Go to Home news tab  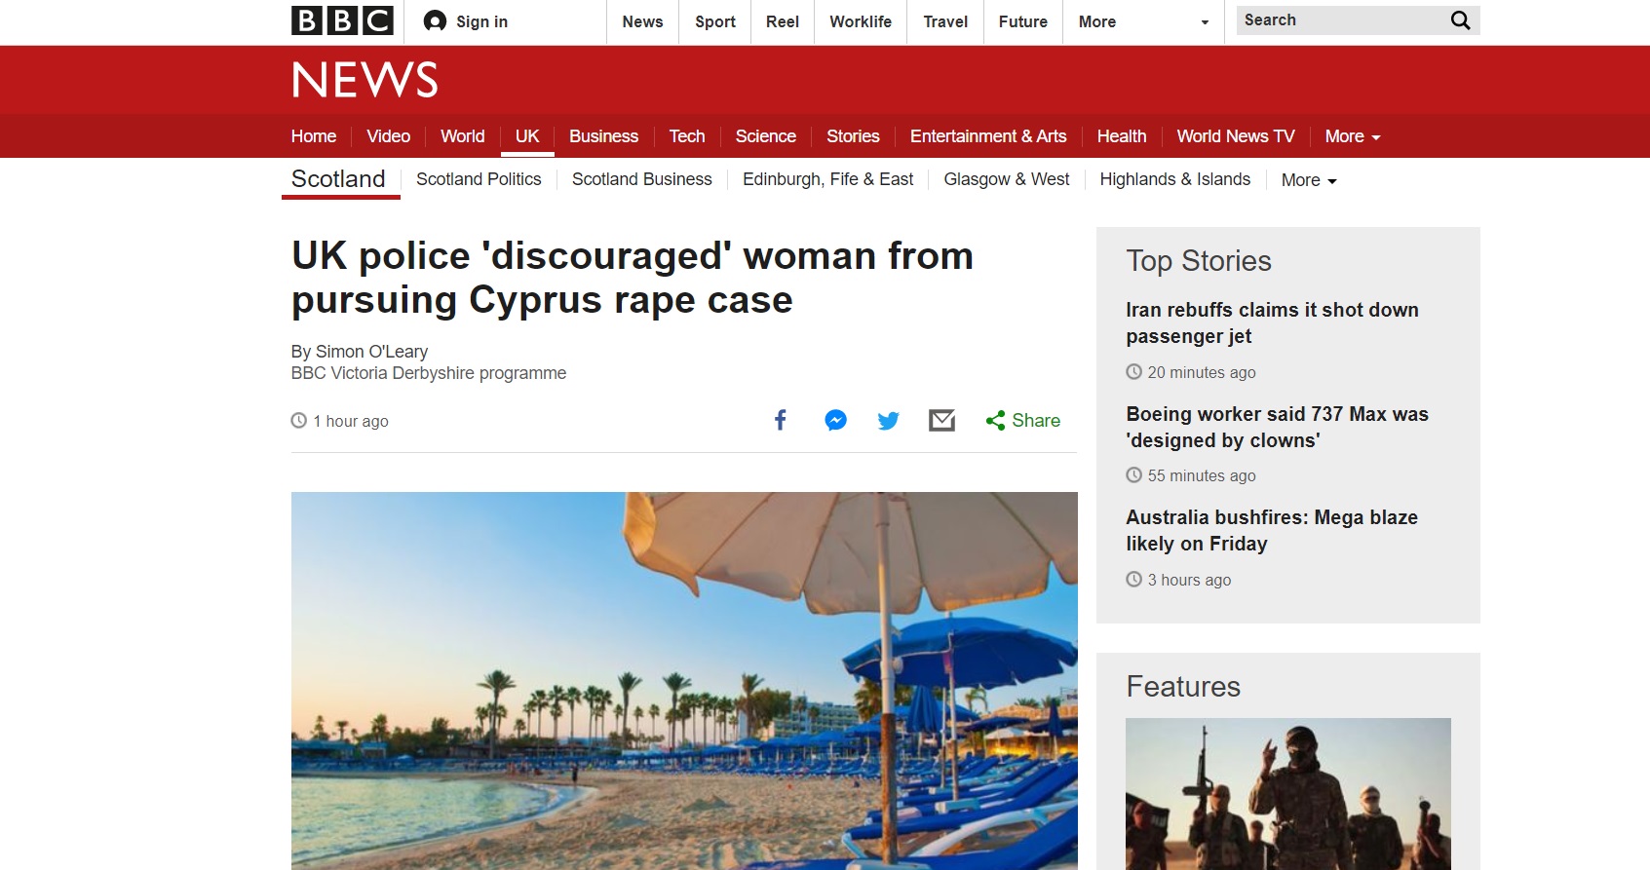314,136
